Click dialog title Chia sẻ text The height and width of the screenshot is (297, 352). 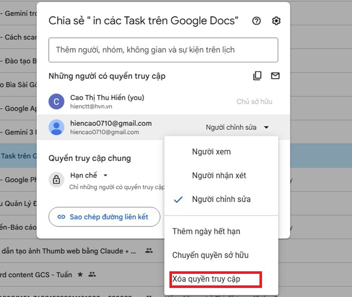(x=143, y=21)
